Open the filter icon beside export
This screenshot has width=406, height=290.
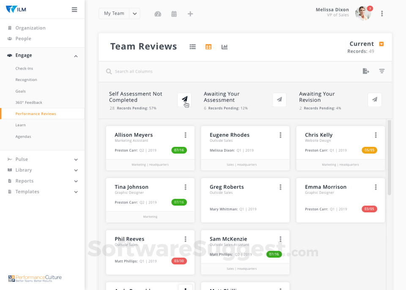381,71
